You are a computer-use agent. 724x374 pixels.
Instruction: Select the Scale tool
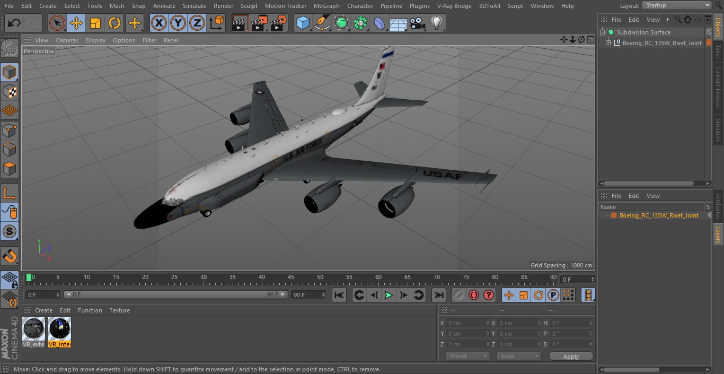click(x=95, y=23)
